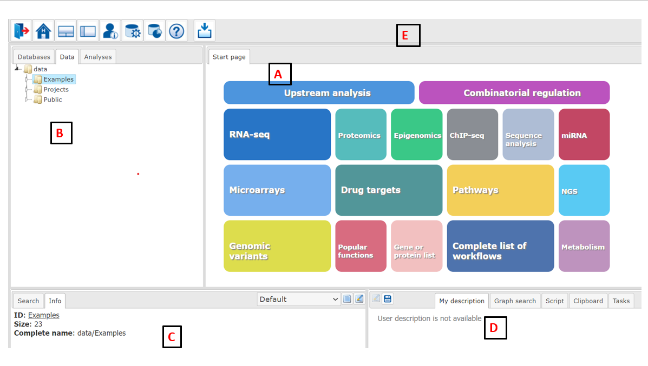Open the Graph search tab
The image size is (648, 366).
[515, 301]
